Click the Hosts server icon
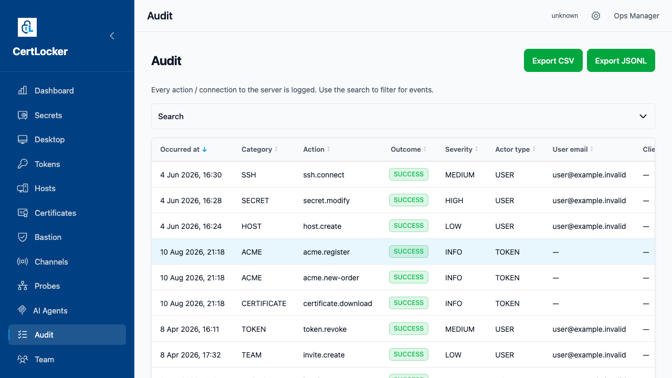 pyautogui.click(x=23, y=188)
